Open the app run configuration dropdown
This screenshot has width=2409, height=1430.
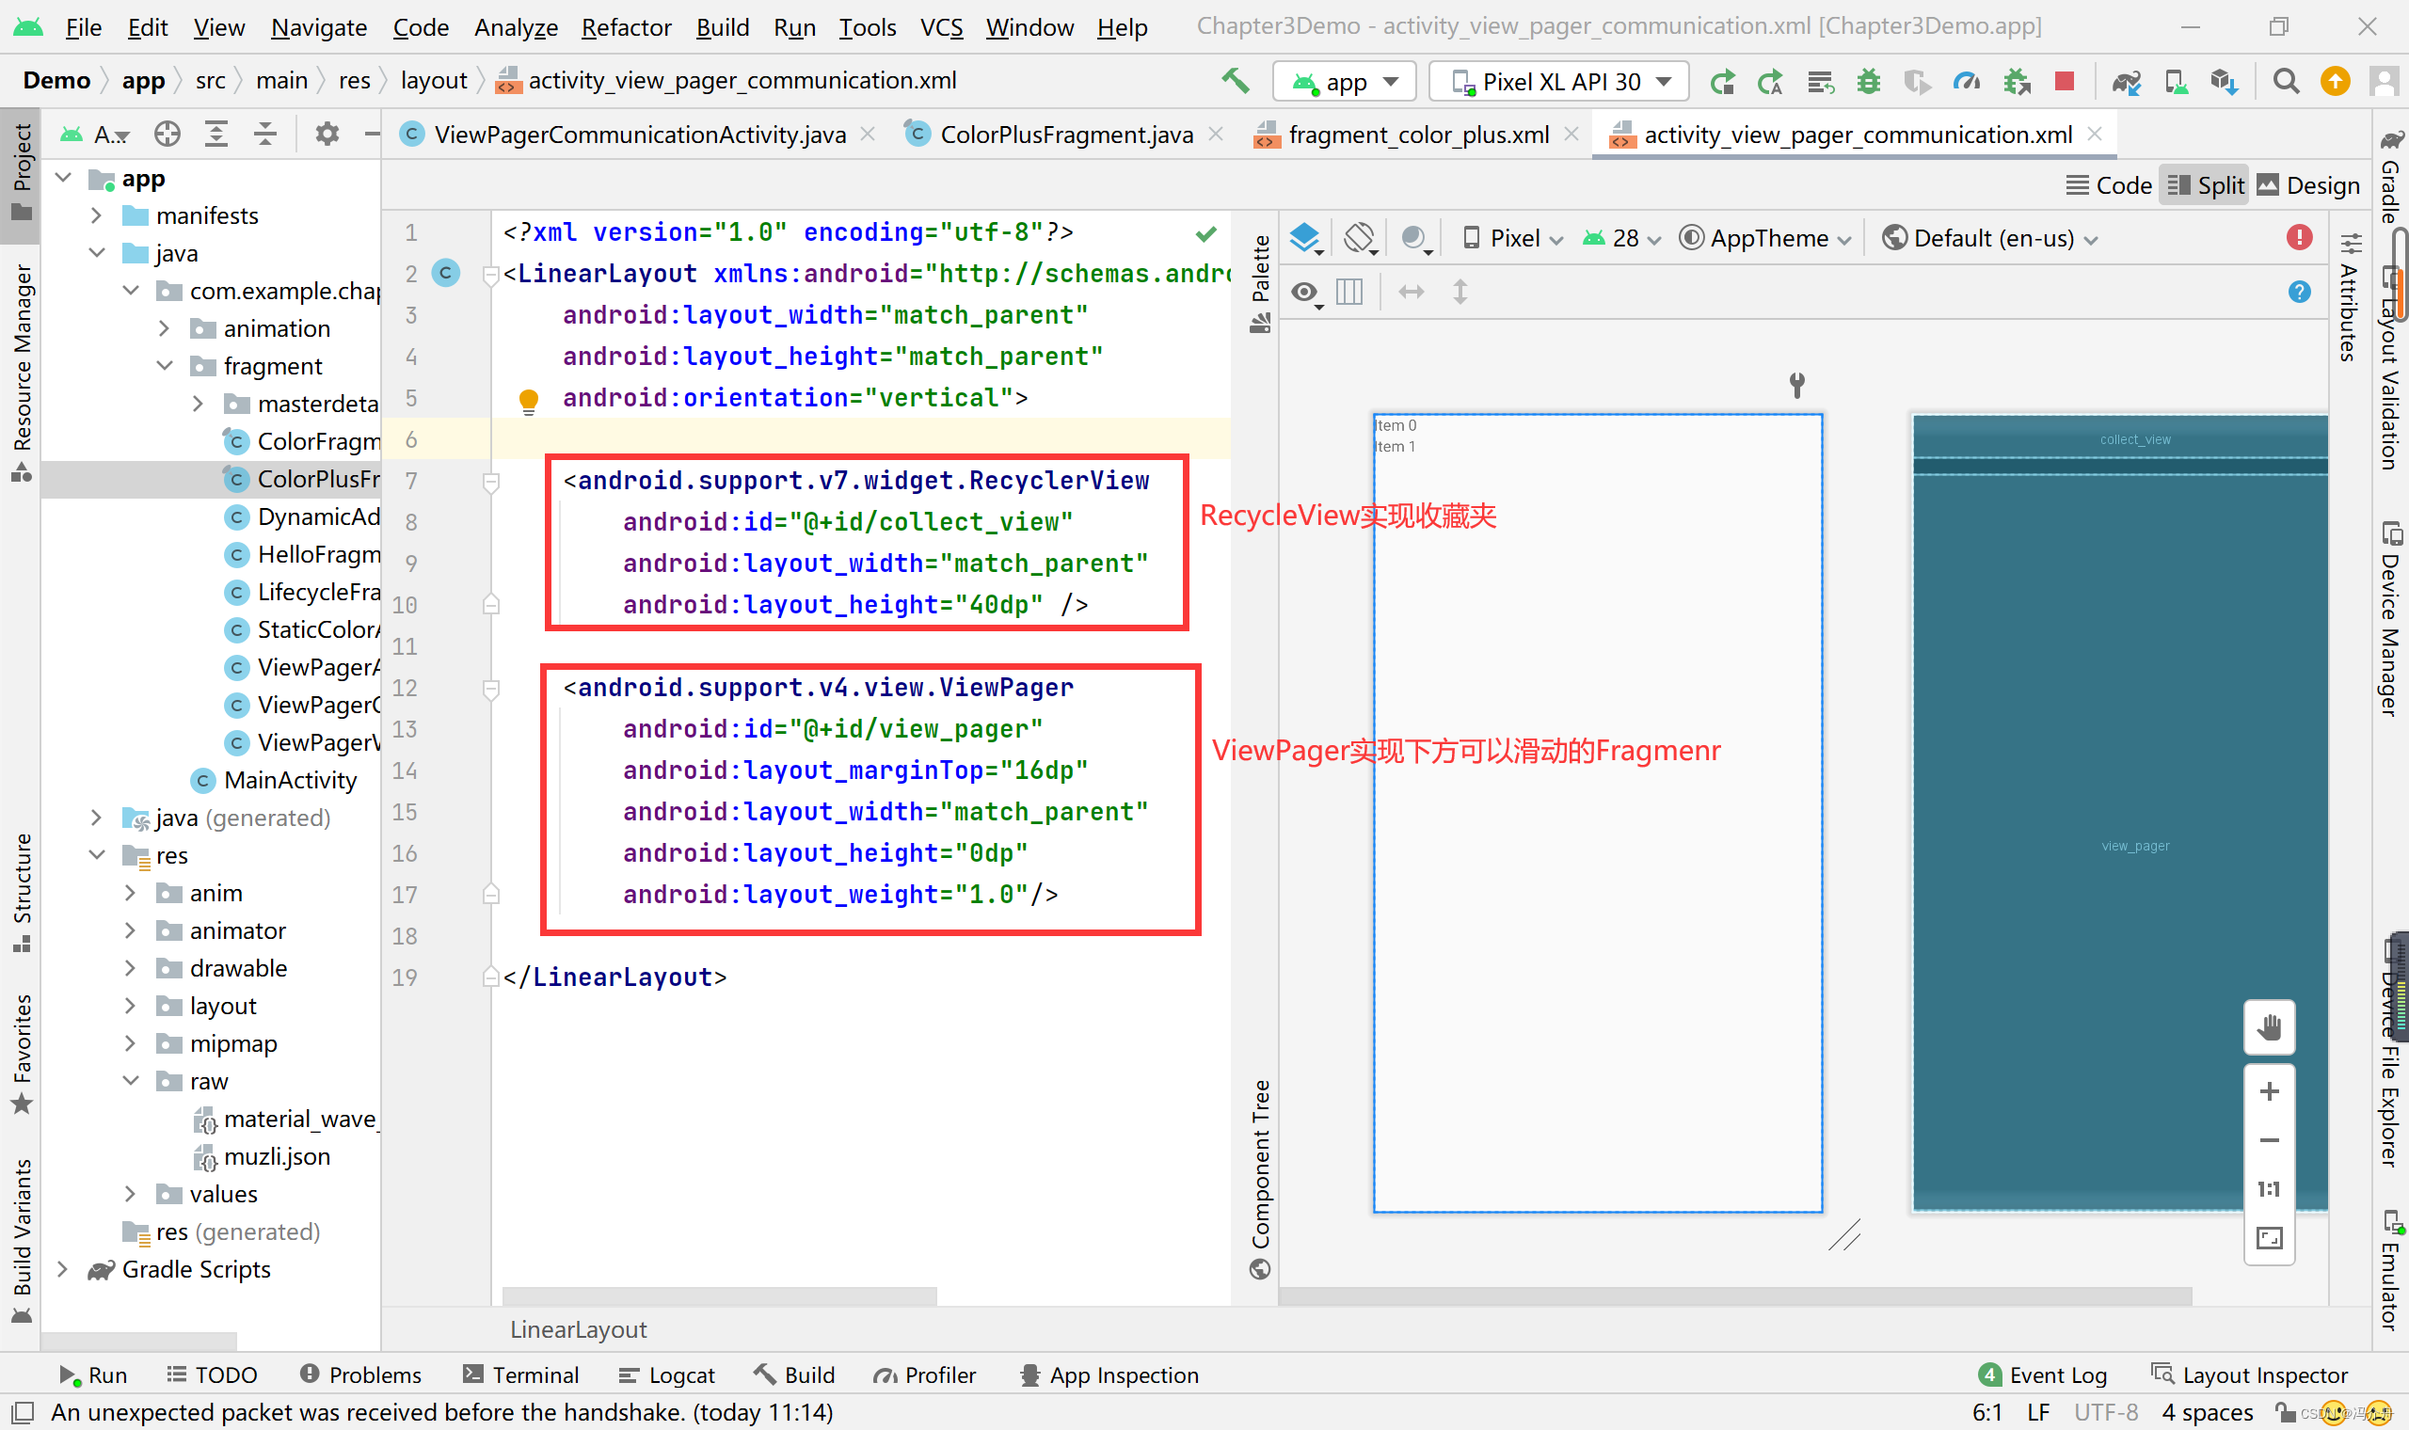click(x=1346, y=82)
